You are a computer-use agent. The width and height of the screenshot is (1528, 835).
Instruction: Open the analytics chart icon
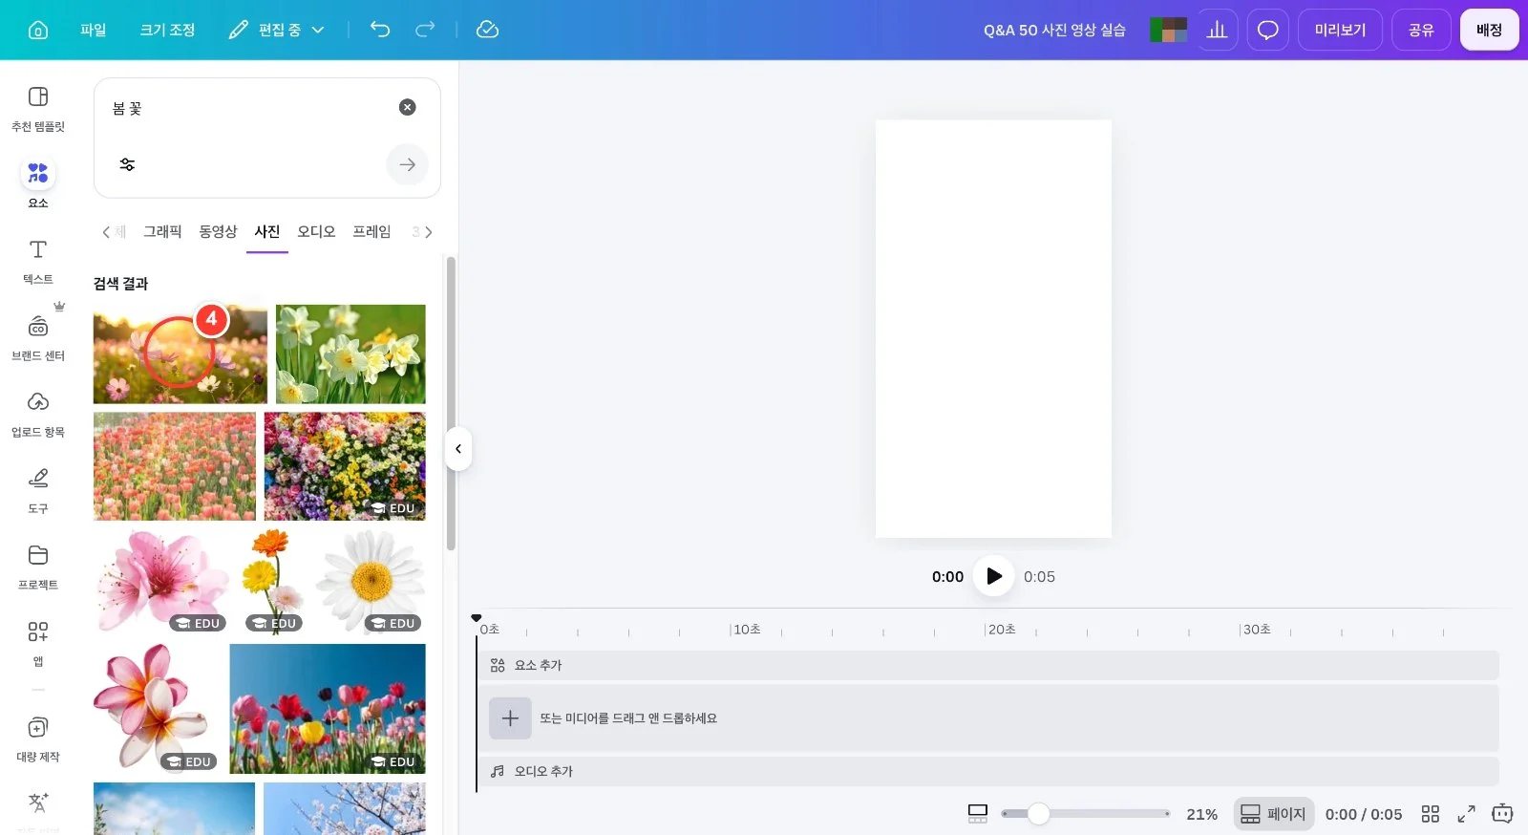[x=1217, y=30]
